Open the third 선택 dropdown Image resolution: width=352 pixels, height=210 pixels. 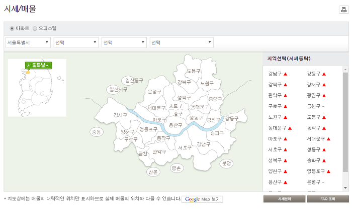click(124, 43)
